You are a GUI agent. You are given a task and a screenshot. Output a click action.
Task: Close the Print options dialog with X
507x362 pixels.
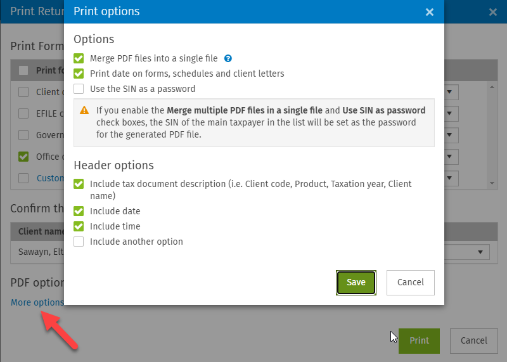pos(430,12)
